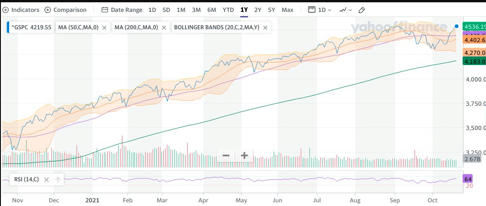Switch to the 5Y range
Screen dimensions: 486x206
272,10
